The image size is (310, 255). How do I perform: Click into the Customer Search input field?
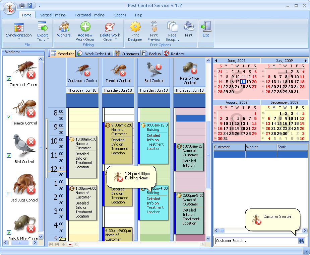pyautogui.click(x=255, y=241)
